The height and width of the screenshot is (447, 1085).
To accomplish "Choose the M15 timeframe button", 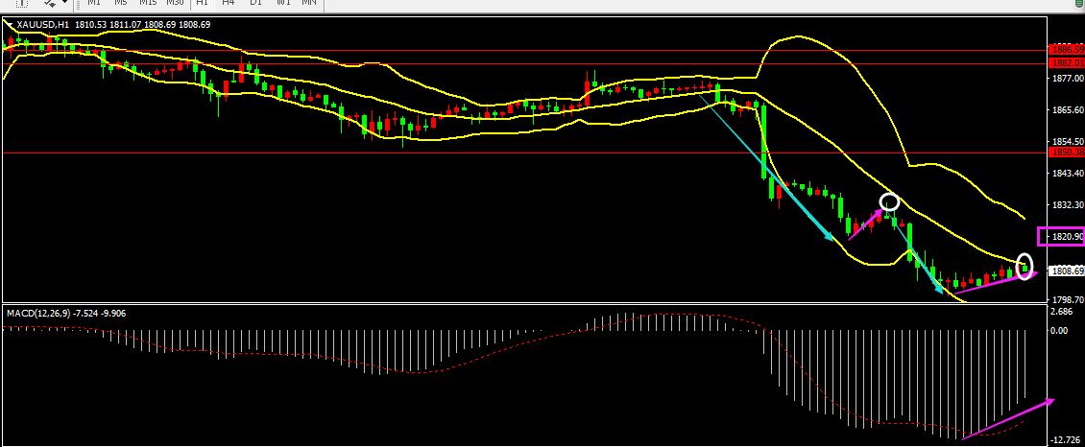I will 148,4.
